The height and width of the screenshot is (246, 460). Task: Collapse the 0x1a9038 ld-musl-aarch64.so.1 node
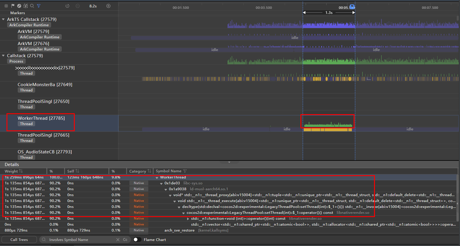pos(166,189)
